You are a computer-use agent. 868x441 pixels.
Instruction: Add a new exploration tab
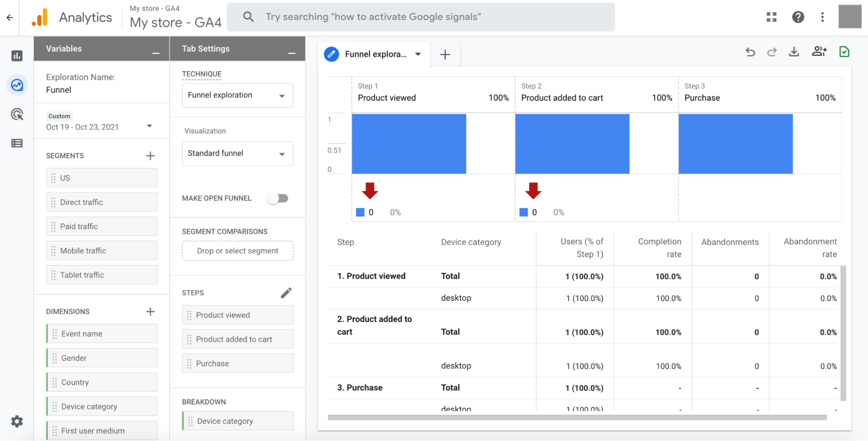click(445, 54)
